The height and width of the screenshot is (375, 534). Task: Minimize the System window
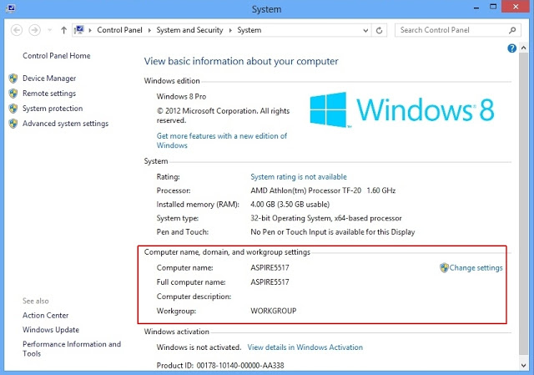[476, 8]
